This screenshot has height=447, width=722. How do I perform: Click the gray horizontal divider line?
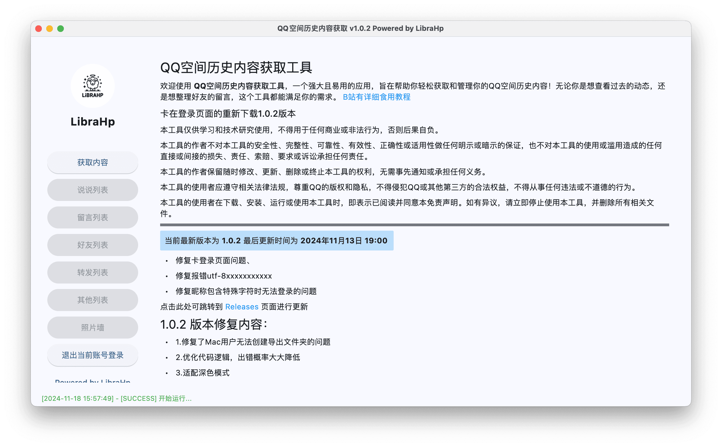click(414, 225)
